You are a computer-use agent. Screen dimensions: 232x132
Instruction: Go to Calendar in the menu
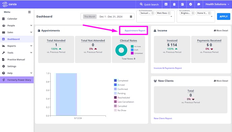pos(12,19)
